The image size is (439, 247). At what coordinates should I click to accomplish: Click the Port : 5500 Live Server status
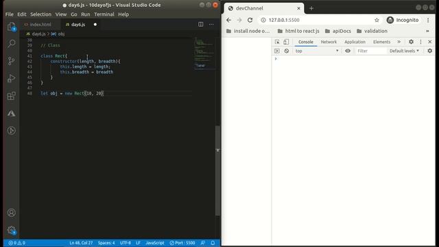coord(182,243)
